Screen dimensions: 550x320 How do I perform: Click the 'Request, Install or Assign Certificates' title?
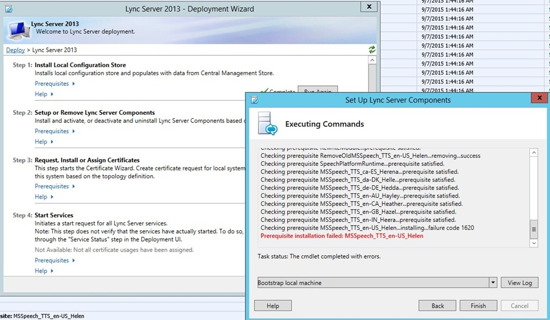87,160
